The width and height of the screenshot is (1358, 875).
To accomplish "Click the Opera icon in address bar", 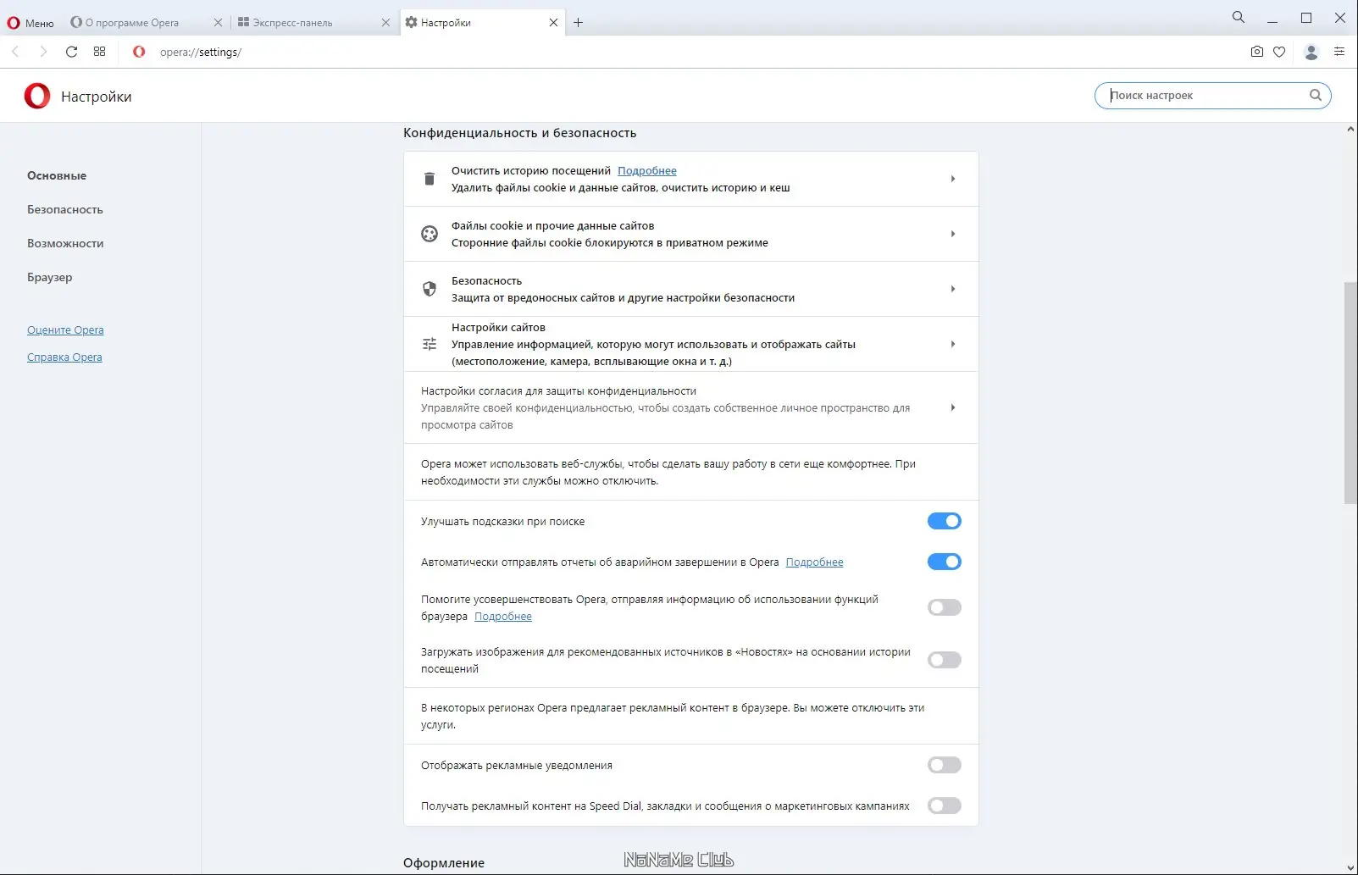I will (139, 52).
